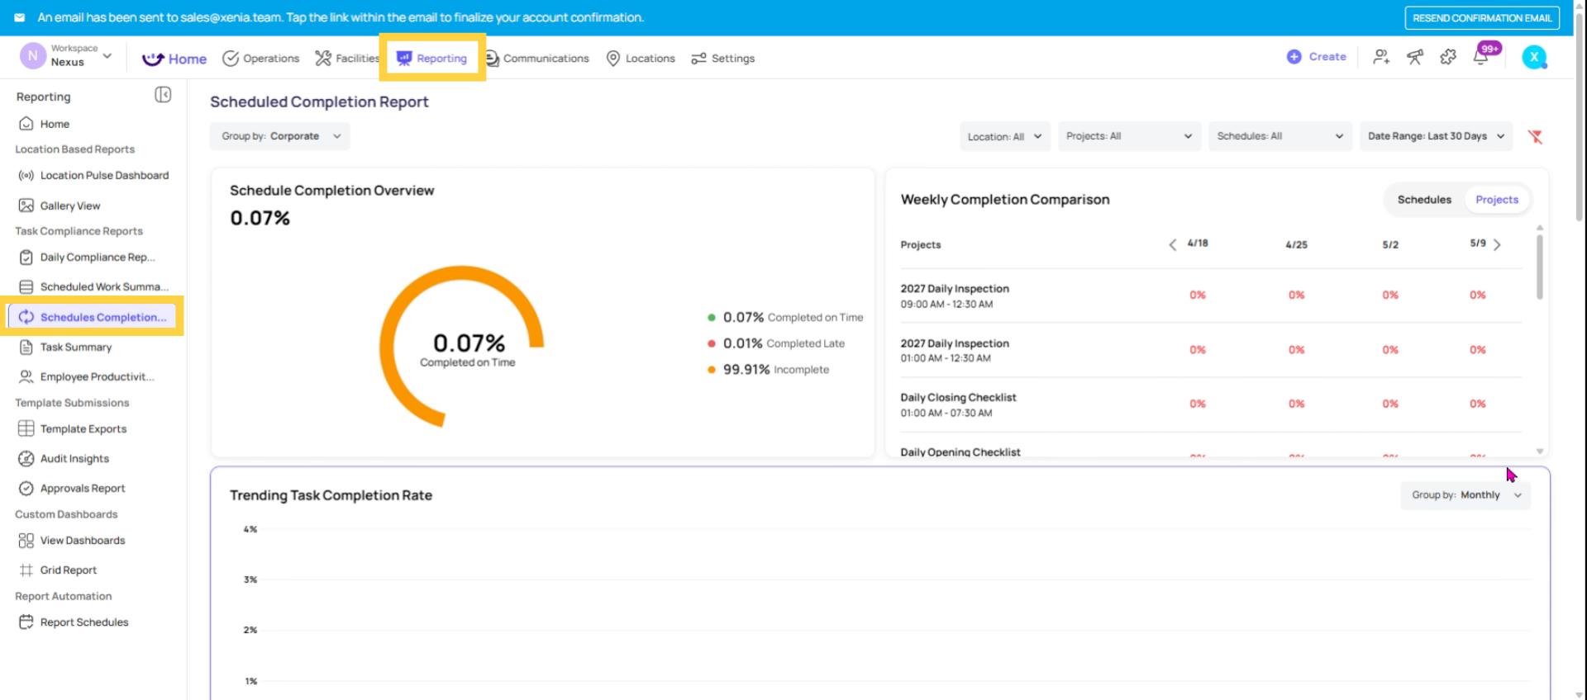Click the weekly table scroll-up arrow

(1539, 228)
